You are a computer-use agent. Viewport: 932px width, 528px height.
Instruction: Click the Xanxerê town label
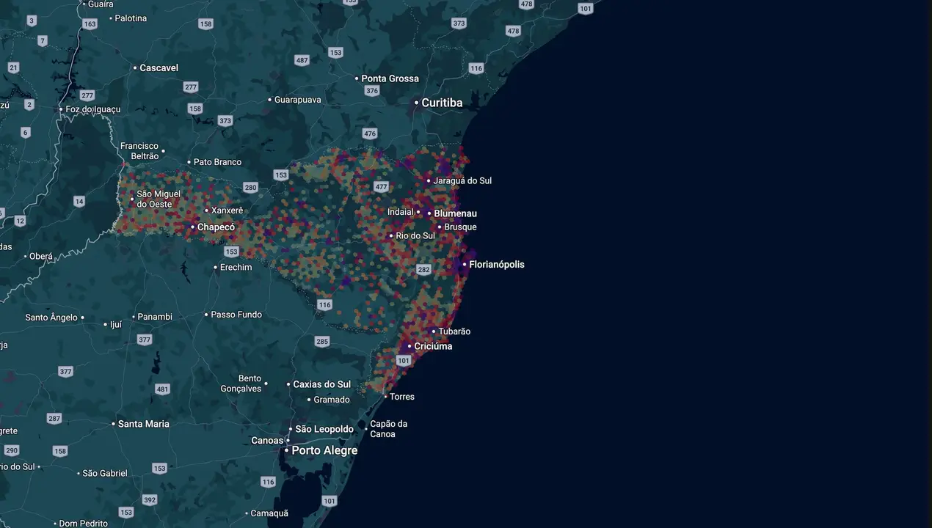click(227, 210)
